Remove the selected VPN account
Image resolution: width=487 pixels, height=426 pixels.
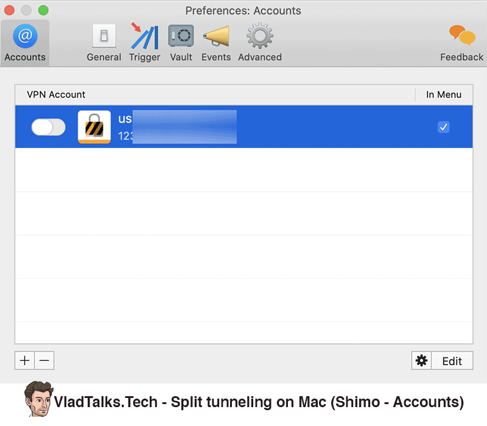pos(44,360)
